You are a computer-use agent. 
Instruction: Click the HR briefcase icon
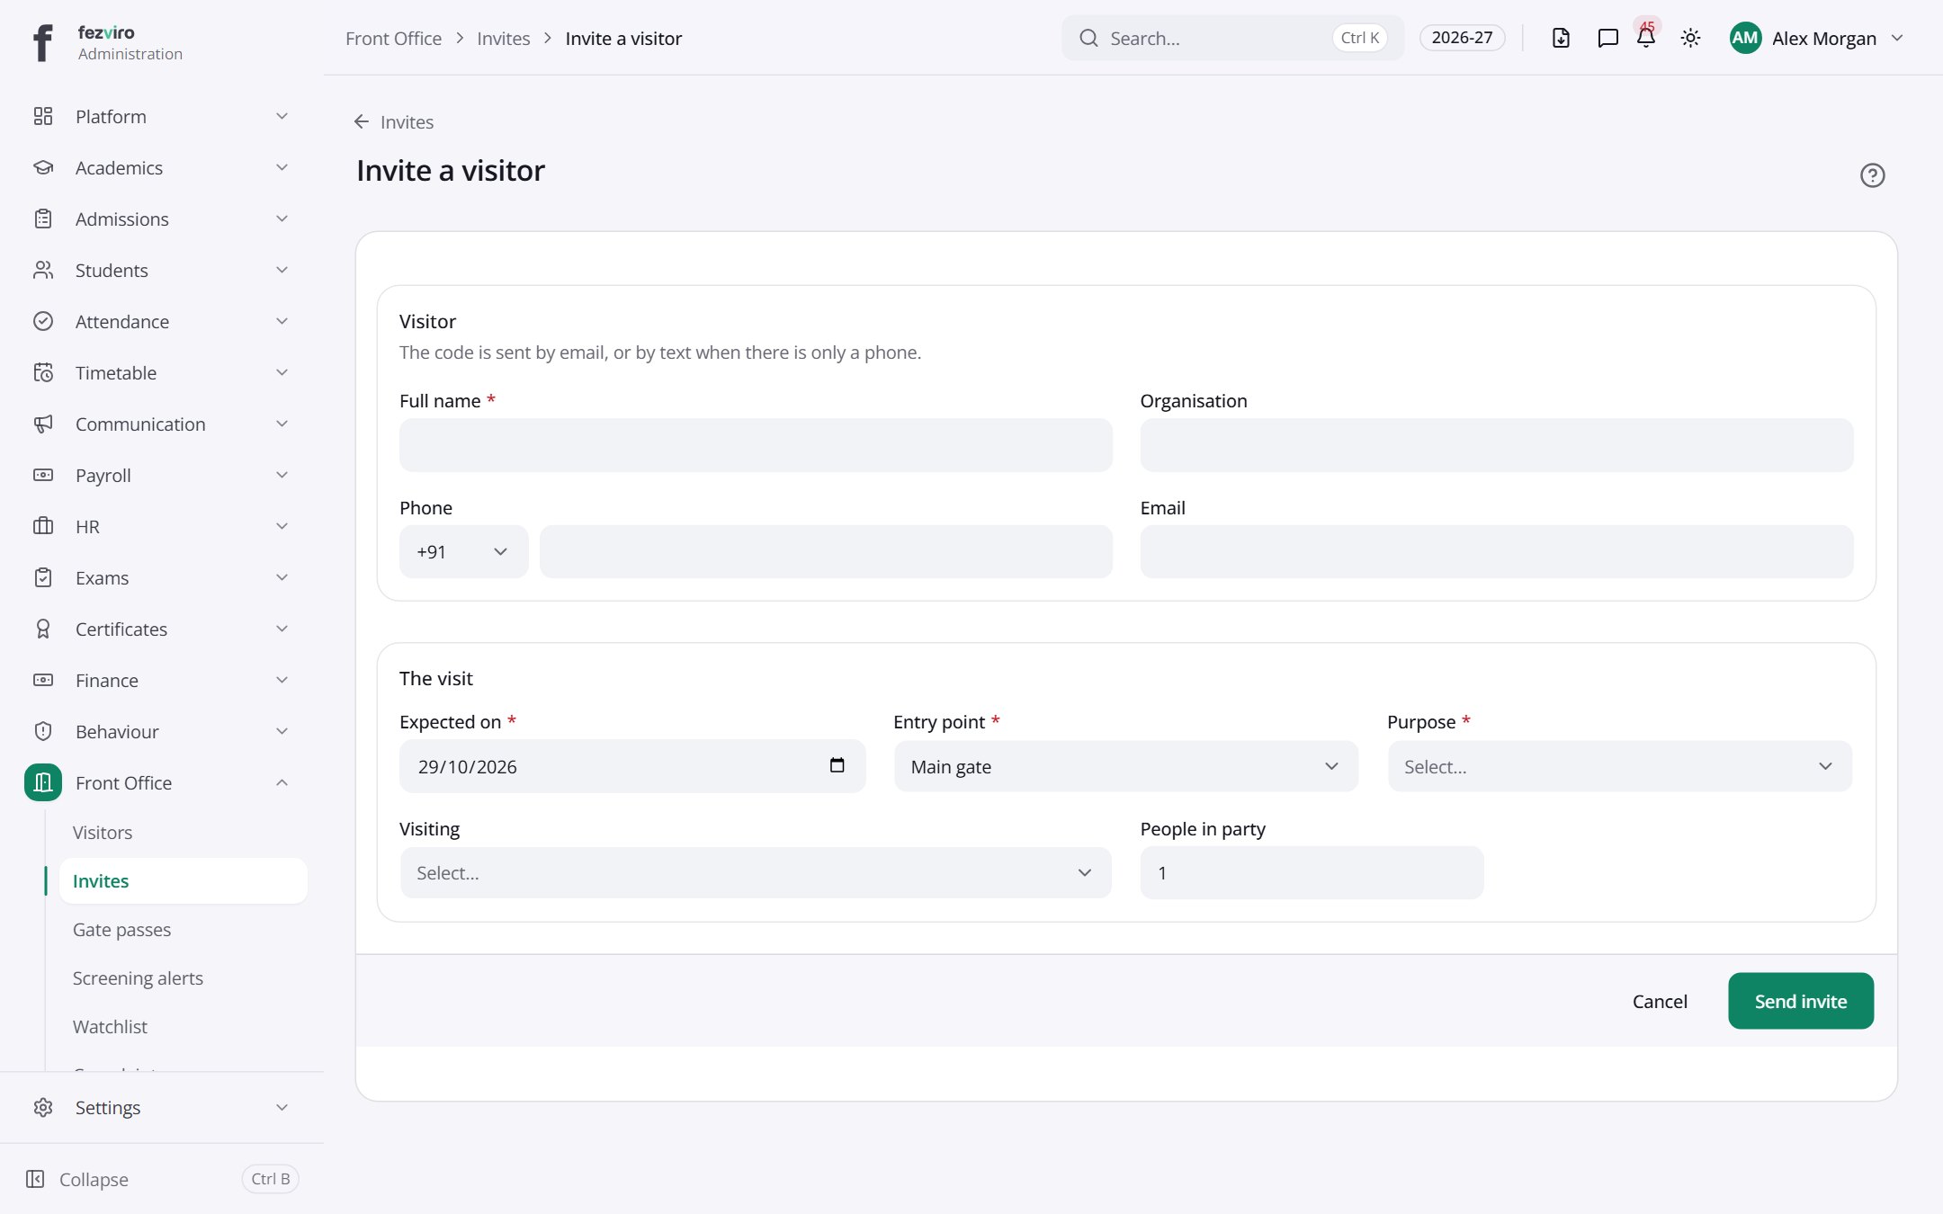click(x=43, y=526)
